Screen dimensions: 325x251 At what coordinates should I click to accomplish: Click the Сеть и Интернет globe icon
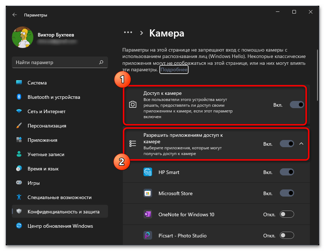[19, 111]
